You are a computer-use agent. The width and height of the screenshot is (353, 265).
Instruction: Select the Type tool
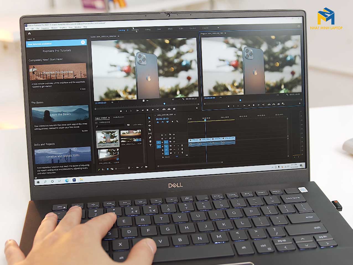(150, 145)
